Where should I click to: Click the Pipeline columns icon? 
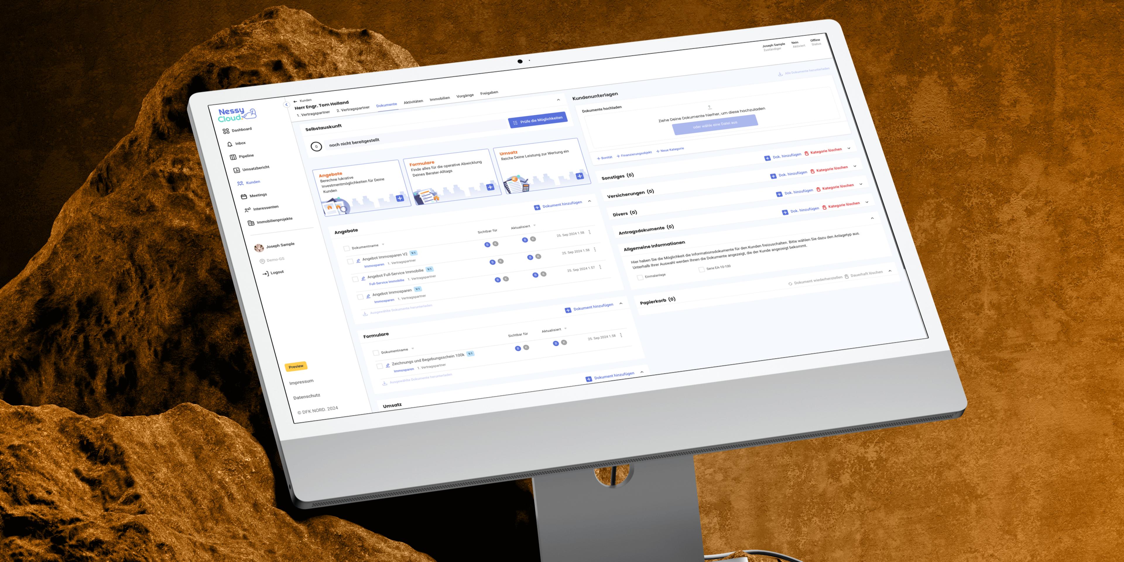[x=233, y=157]
